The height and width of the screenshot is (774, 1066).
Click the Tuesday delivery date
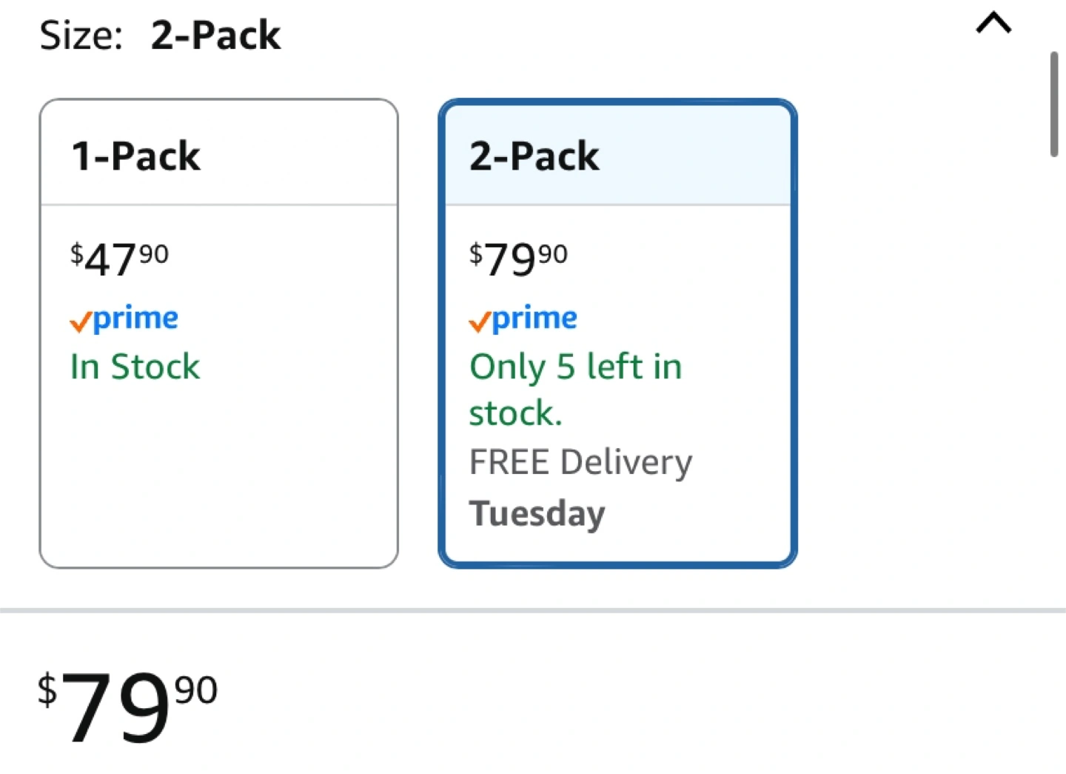537,513
